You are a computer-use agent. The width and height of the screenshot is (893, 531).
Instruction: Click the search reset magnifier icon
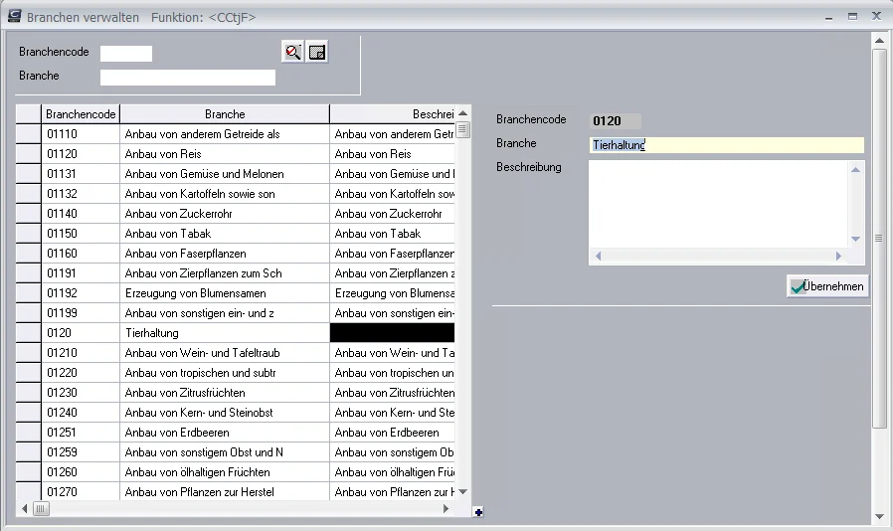coord(292,52)
